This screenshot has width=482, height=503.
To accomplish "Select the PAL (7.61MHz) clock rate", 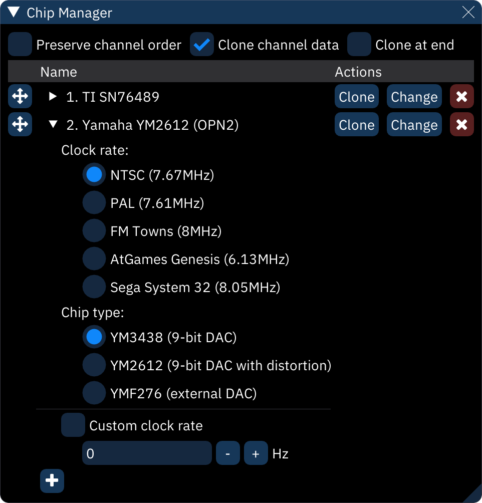I will coord(94,202).
